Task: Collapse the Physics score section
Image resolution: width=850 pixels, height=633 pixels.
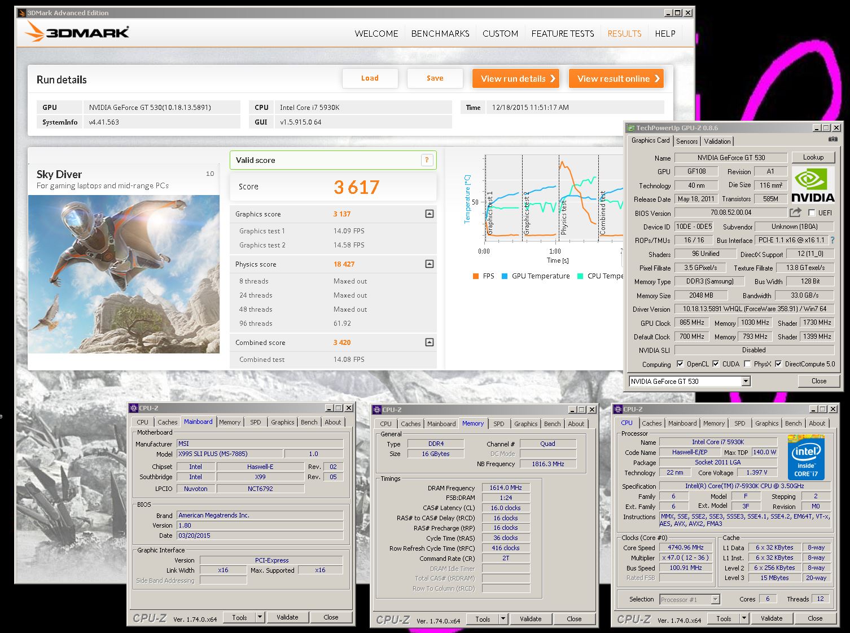Action: 430,264
